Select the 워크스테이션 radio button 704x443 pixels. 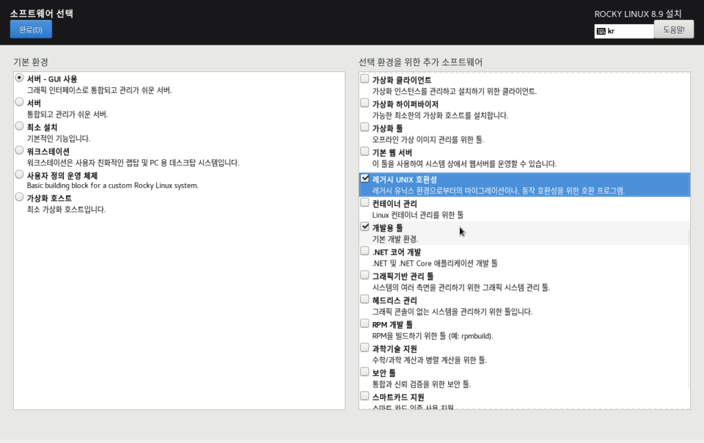point(19,150)
